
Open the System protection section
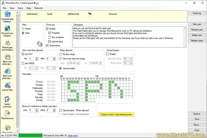point(7,102)
